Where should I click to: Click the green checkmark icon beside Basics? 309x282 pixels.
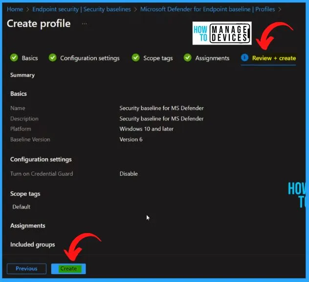tap(14, 58)
